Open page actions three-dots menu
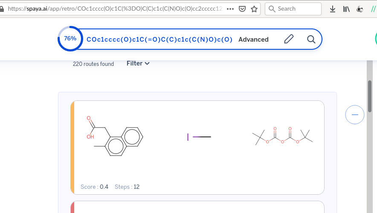 click(230, 9)
